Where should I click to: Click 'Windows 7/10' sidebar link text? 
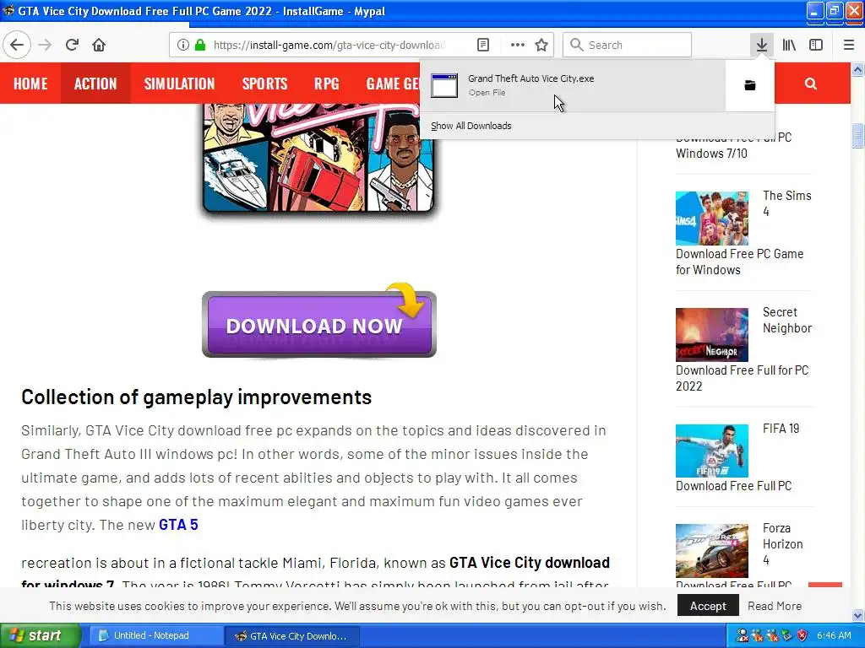711,154
